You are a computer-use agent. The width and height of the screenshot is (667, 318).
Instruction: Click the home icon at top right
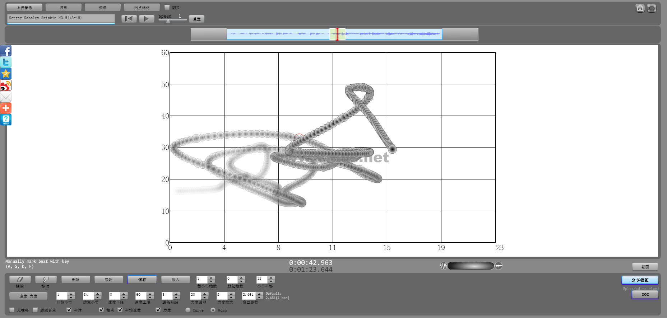point(640,8)
